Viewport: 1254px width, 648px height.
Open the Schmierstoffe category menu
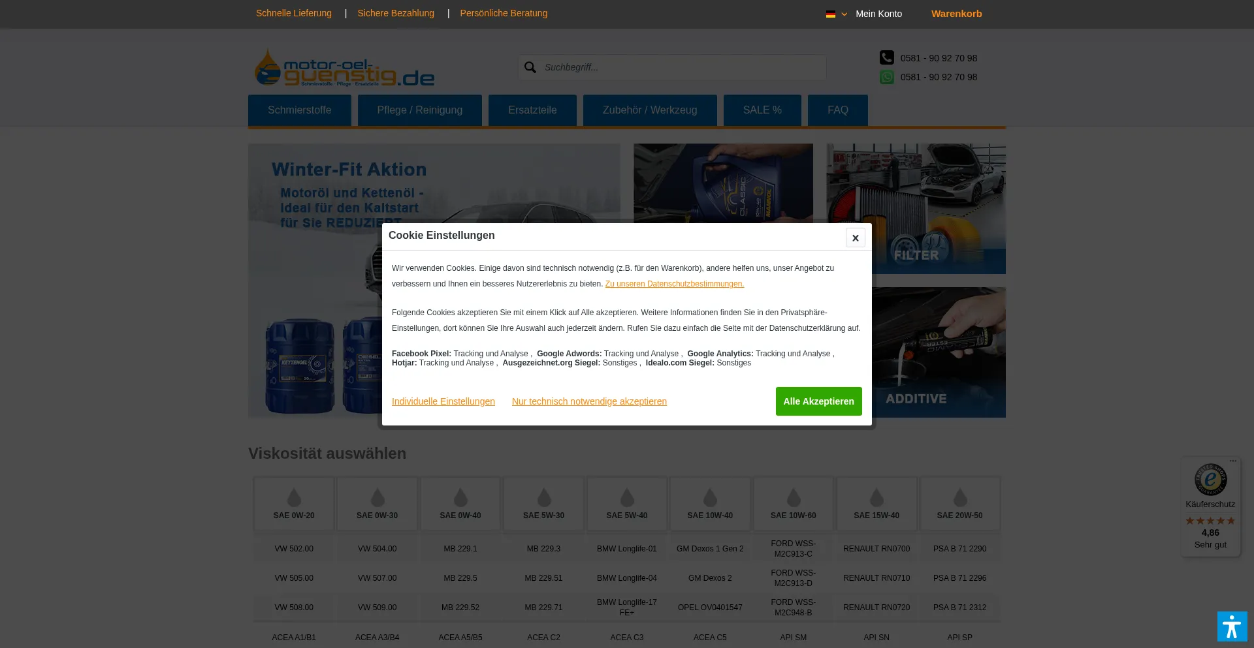(299, 110)
